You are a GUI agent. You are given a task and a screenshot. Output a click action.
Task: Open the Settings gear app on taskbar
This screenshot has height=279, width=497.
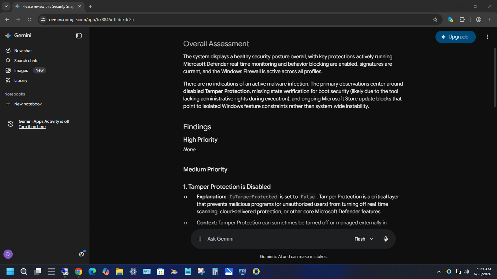tap(133, 272)
